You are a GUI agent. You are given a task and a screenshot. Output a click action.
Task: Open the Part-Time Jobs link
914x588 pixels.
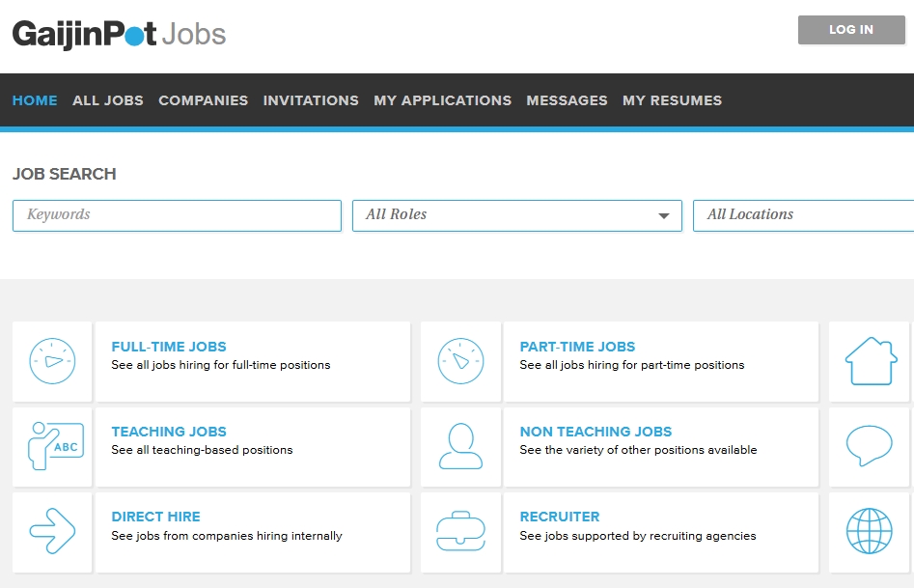click(578, 347)
